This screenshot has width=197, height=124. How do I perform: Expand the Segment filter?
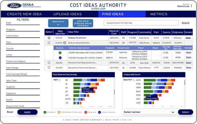tap(23, 94)
